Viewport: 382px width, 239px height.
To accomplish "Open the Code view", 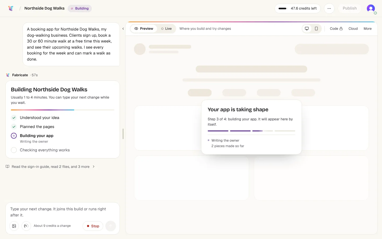I will [x=336, y=29].
